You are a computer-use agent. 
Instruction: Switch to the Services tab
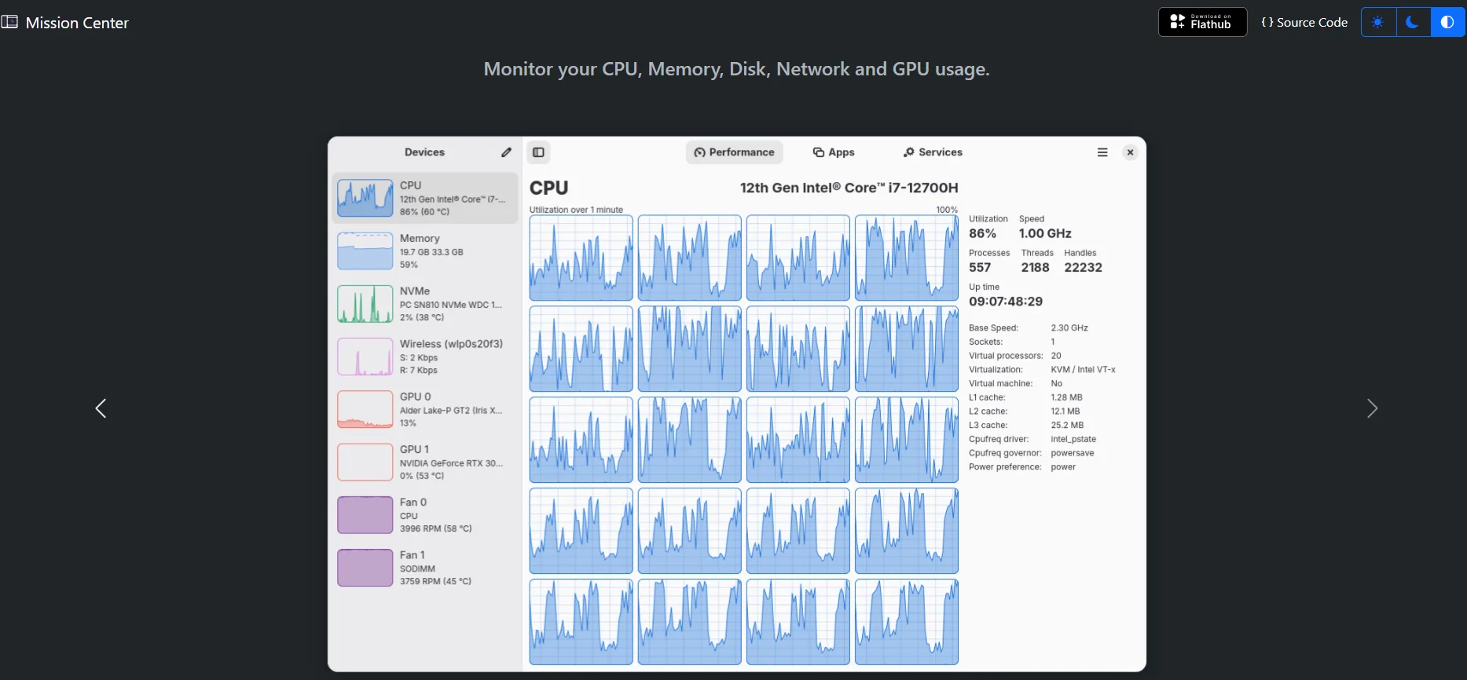(x=933, y=152)
